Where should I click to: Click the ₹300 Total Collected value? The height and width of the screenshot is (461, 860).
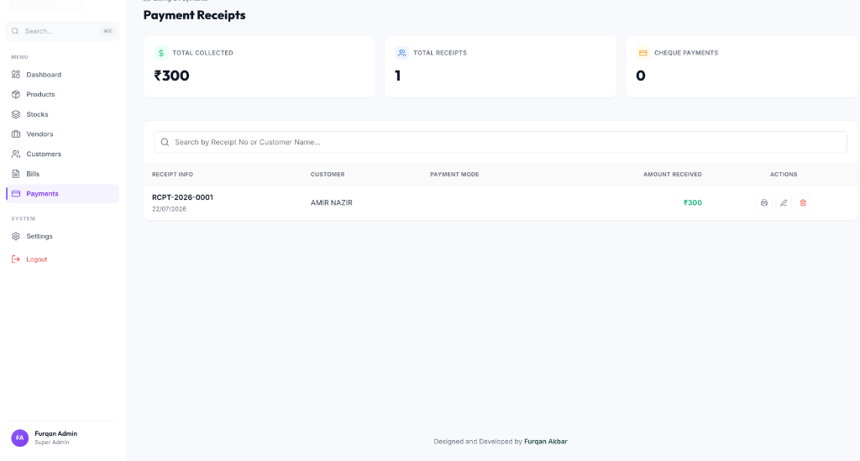171,76
